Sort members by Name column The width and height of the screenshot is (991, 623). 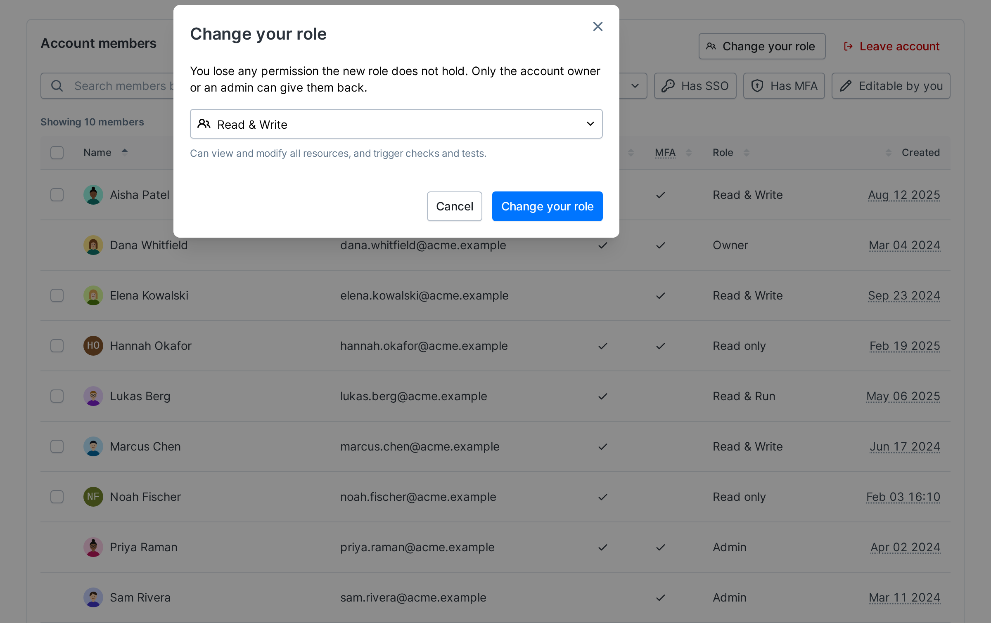pyautogui.click(x=105, y=152)
